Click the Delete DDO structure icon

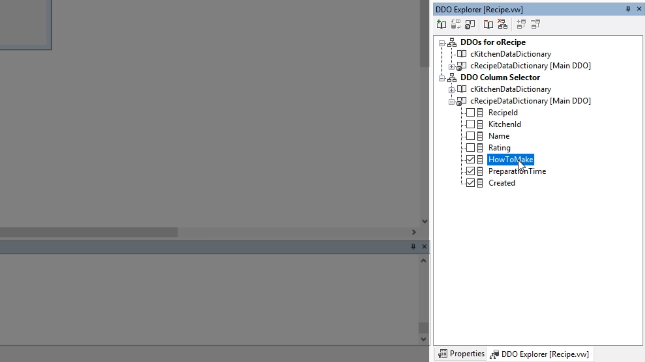click(x=503, y=24)
